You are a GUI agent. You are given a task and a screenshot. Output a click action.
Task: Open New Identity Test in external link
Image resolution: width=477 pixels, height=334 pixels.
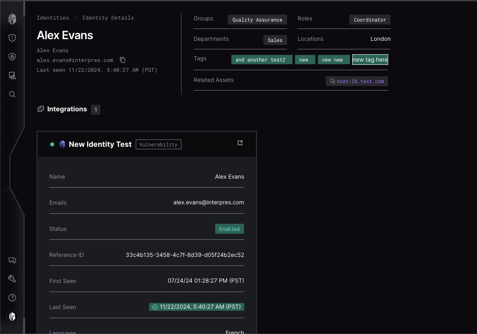click(240, 143)
